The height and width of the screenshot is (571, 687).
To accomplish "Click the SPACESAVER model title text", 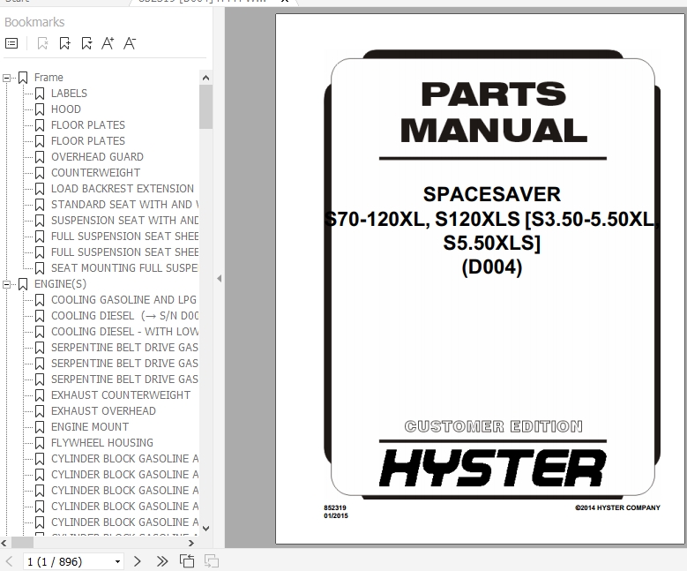I will point(492,194).
